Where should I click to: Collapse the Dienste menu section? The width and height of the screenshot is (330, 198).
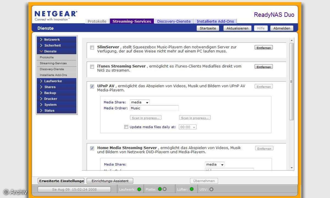(x=56, y=51)
